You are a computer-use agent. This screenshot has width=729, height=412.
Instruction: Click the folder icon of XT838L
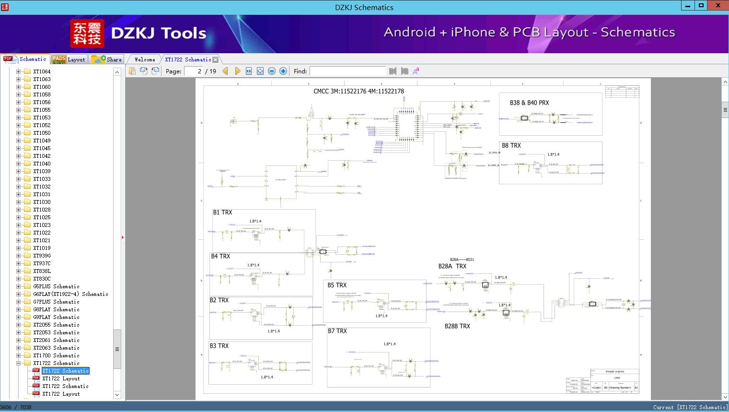pyautogui.click(x=27, y=271)
